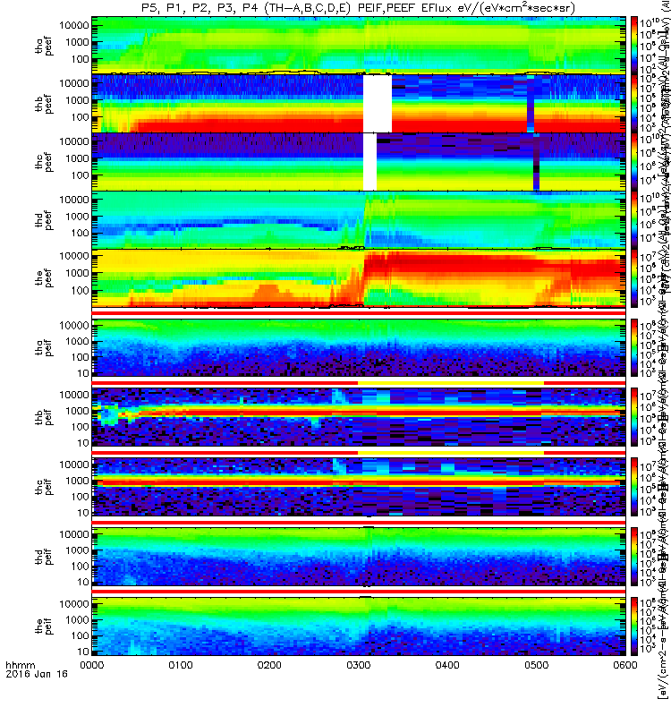This screenshot has height=716, width=671.
Task: Click the thd peef spectrogram panel
Action: click(x=359, y=219)
